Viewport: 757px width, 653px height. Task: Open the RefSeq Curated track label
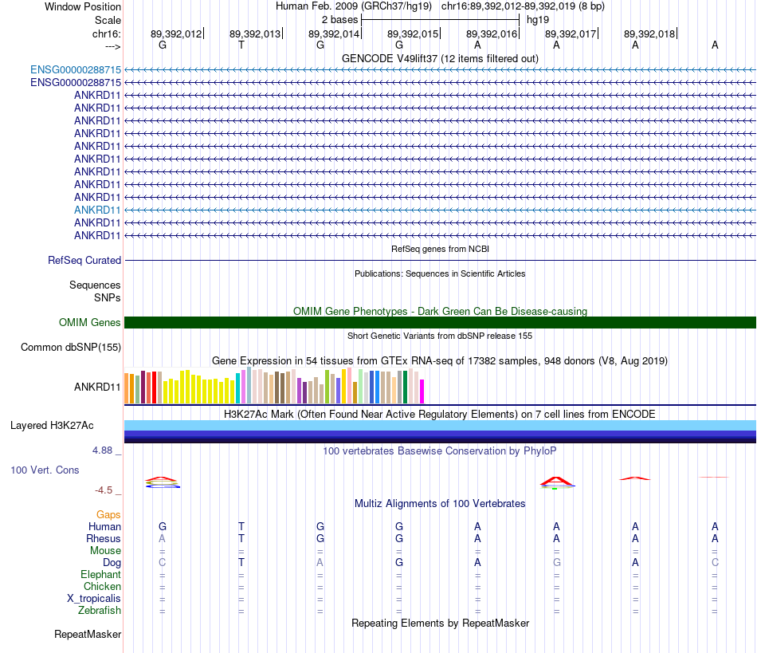pos(84,261)
